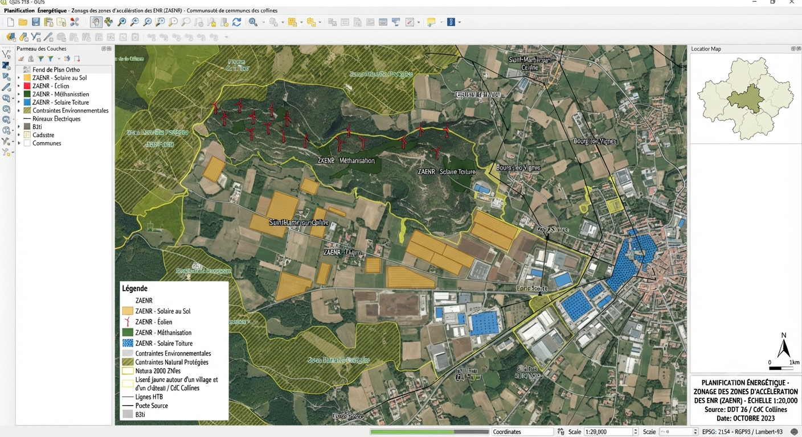This screenshot has width=802, height=437.
Task: Click the Pan Map to Selection icon
Action: click(x=108, y=22)
